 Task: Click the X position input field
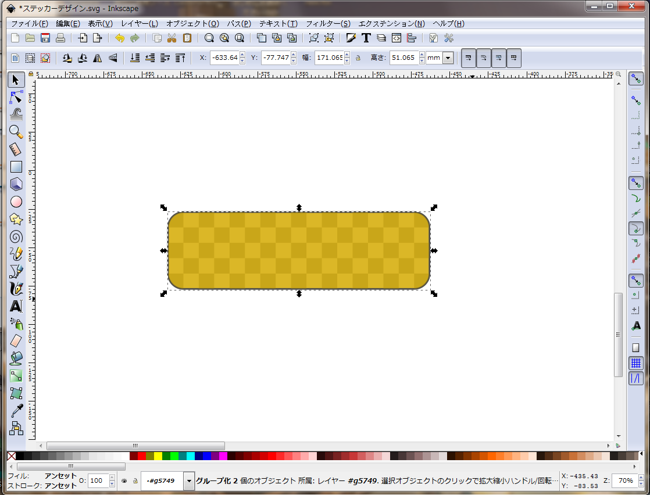224,58
